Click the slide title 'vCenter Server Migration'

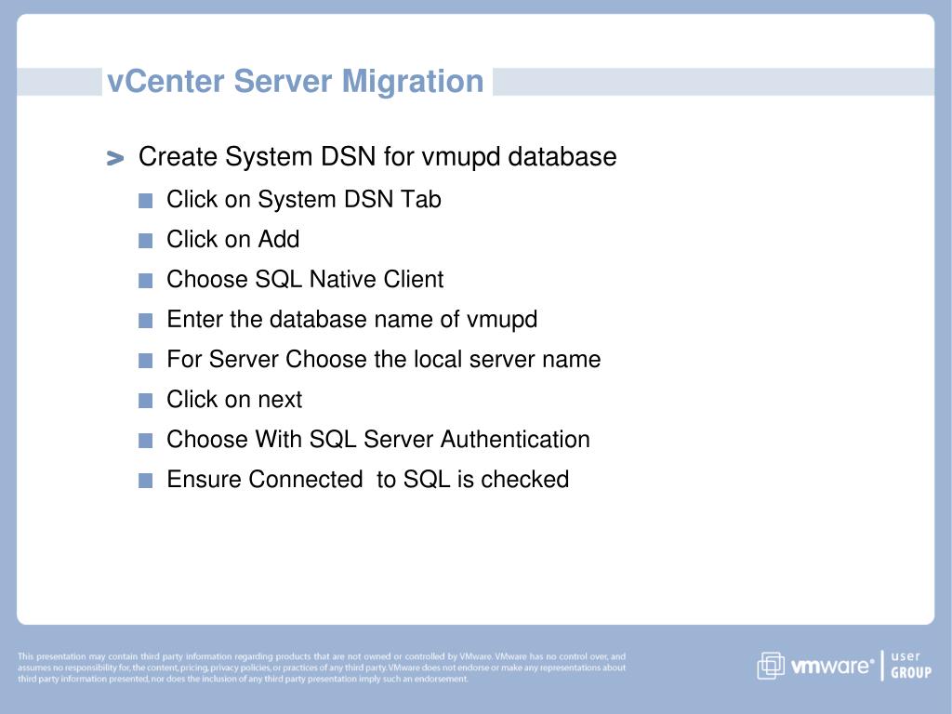pyautogui.click(x=295, y=82)
